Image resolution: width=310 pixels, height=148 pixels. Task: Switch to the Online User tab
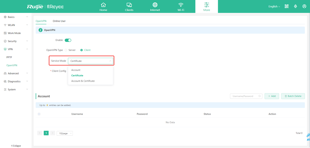pos(59,21)
